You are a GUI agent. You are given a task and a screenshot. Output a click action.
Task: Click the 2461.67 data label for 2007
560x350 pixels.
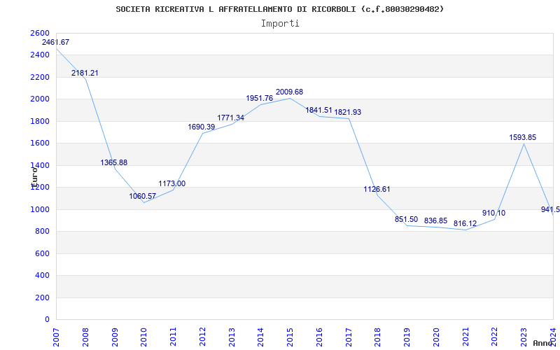(x=55, y=43)
